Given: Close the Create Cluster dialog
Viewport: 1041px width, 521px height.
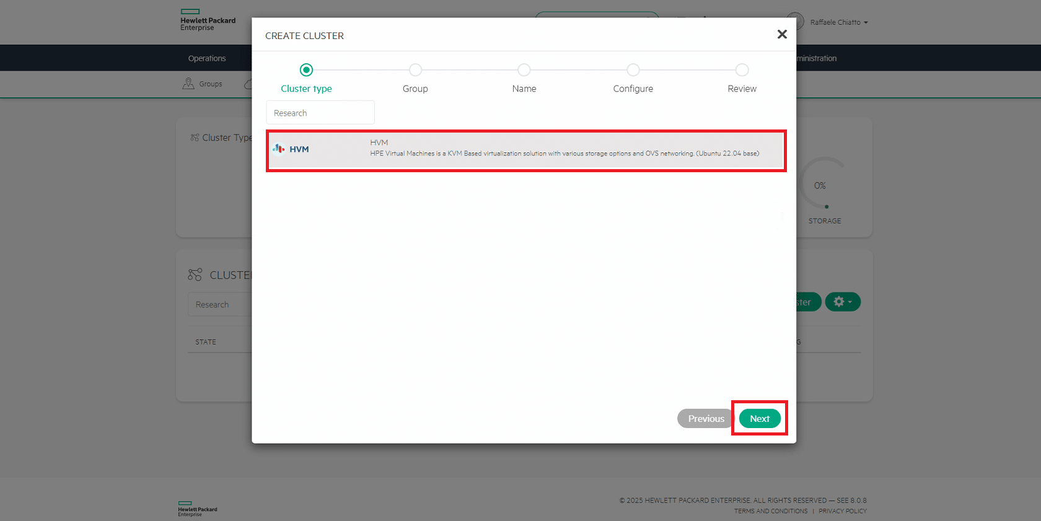Looking at the screenshot, I should (782, 35).
